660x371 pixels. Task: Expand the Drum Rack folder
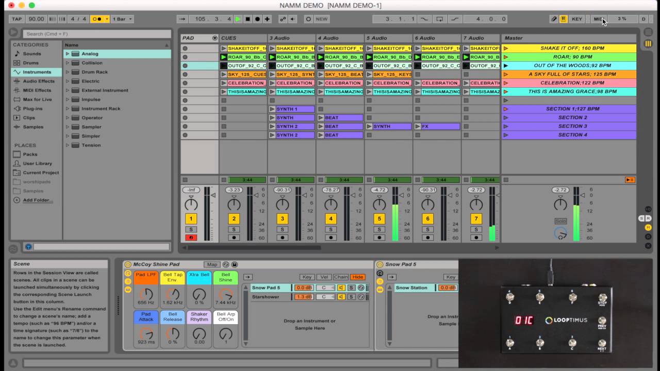coord(67,72)
